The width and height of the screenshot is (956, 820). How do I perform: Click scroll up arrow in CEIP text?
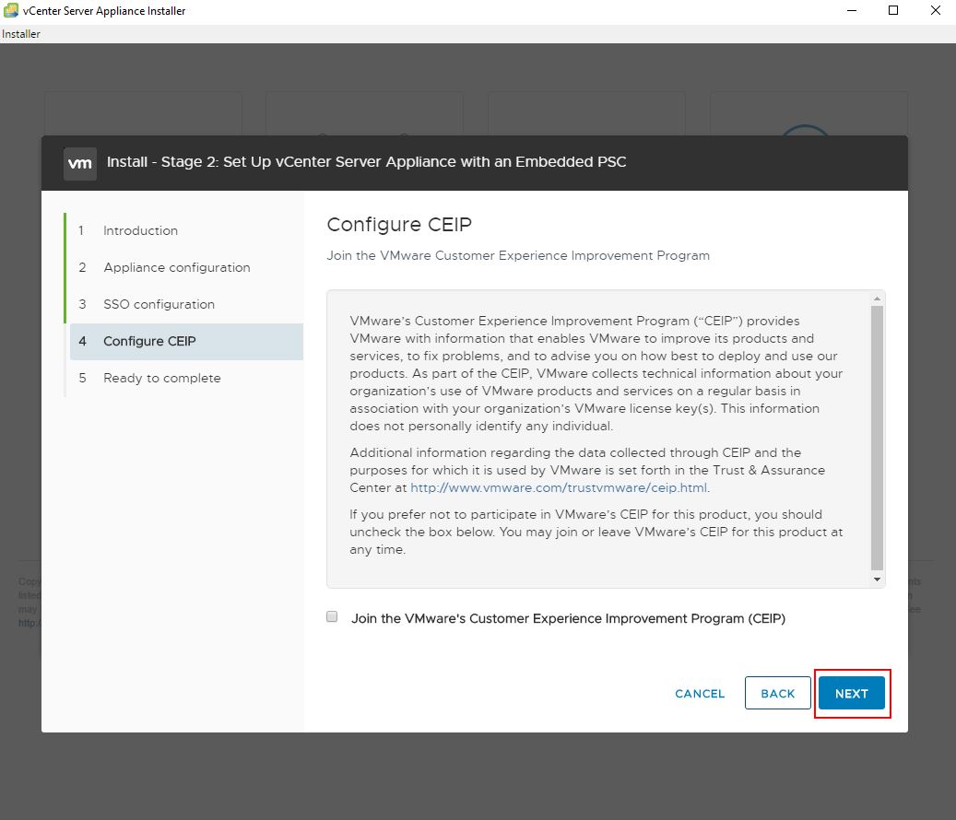tap(877, 299)
